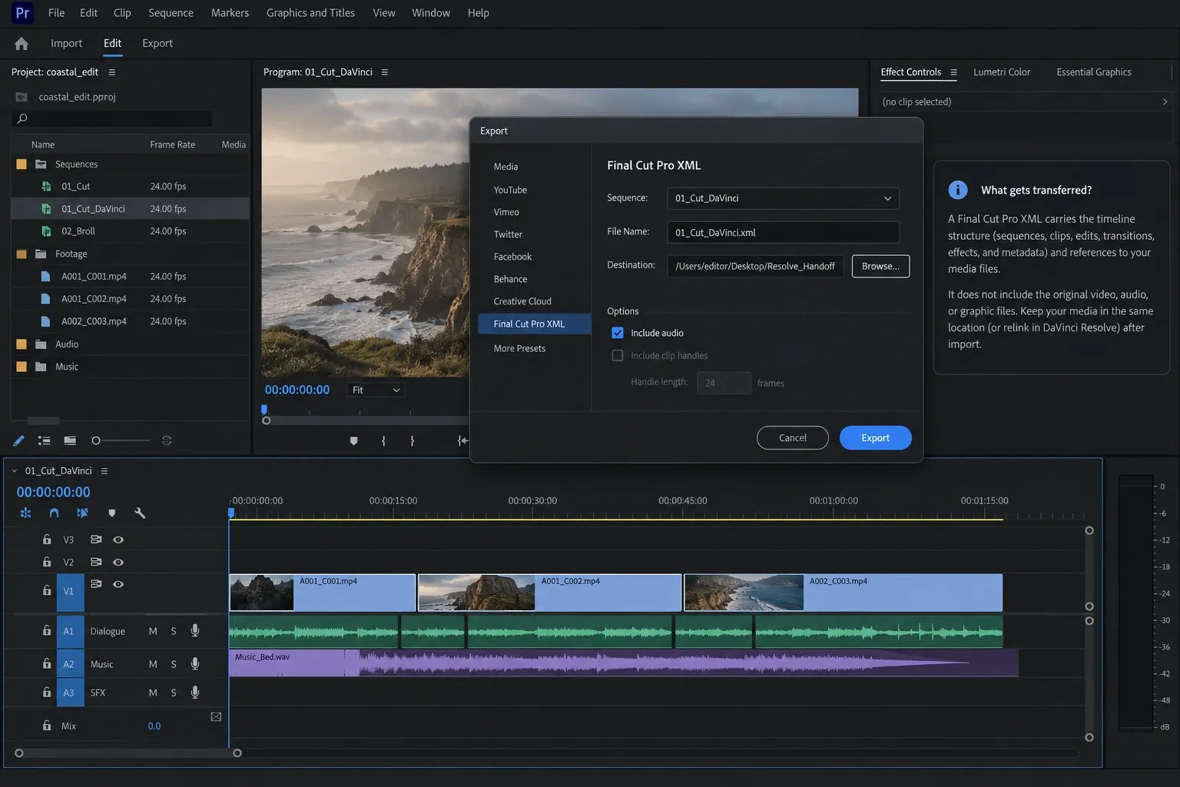Viewport: 1180px width, 787px height.
Task: Click the pencil write-toggle icon in the Project panel
Action: (x=18, y=440)
